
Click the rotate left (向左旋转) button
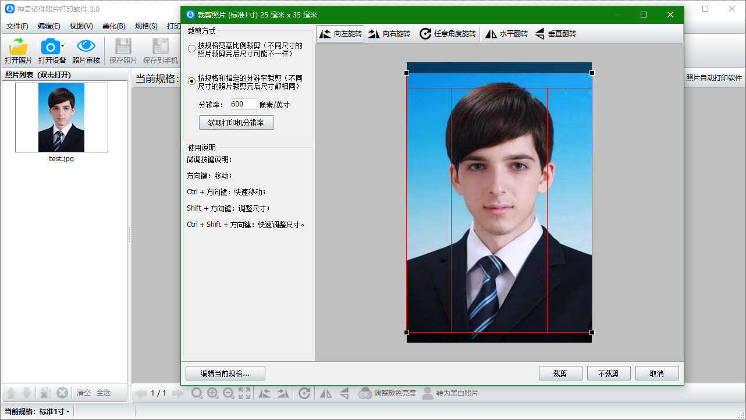(x=340, y=34)
